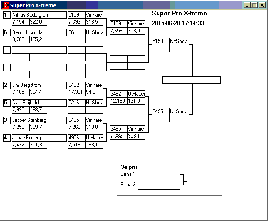
Task: Select the Jesper Stenberg name field
Action: (39, 120)
